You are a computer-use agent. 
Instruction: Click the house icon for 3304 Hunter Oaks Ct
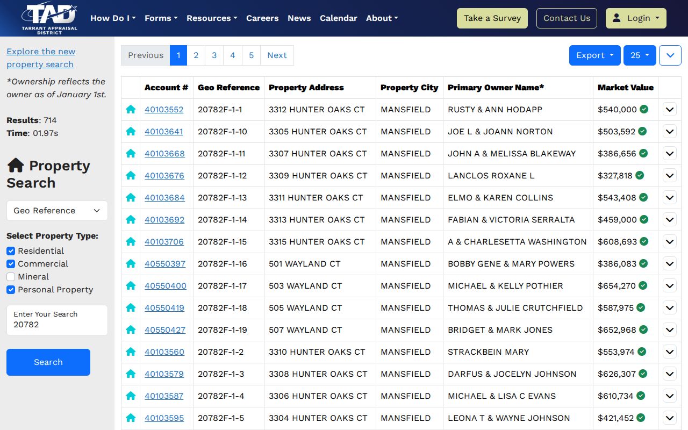pyautogui.click(x=131, y=418)
